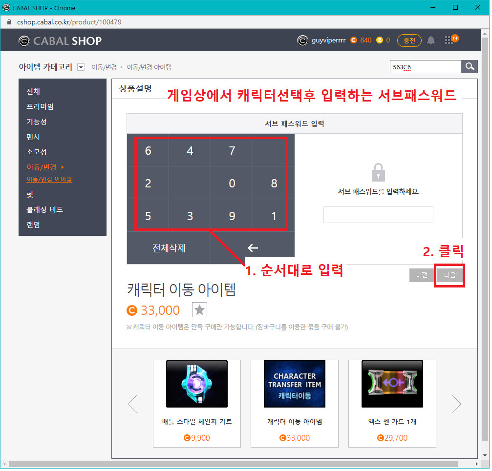Screen dimensions: 492x471
Task: Click 전체삭제 to clear all digits
Action: pos(170,249)
